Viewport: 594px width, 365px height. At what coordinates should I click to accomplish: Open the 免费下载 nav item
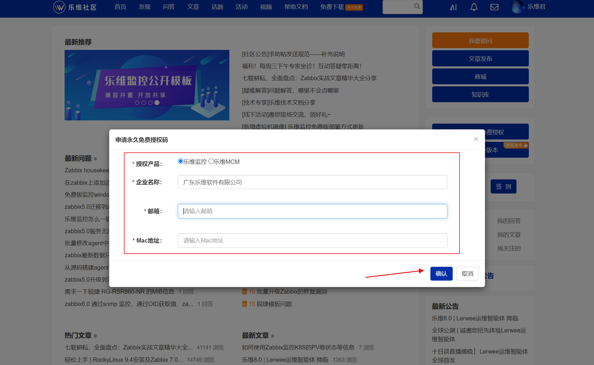tap(332, 7)
